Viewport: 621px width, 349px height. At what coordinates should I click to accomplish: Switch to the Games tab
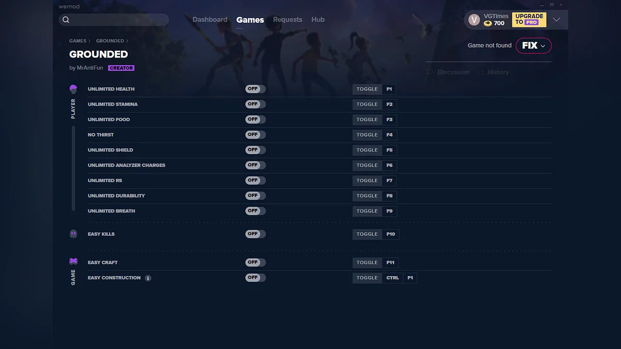pos(250,20)
